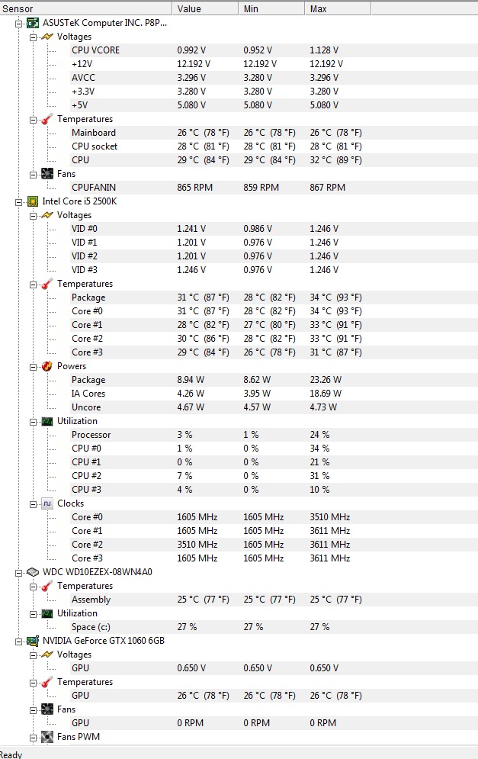478x759 pixels.
Task: Click the Clocks waveform icon
Action: pyautogui.click(x=47, y=503)
